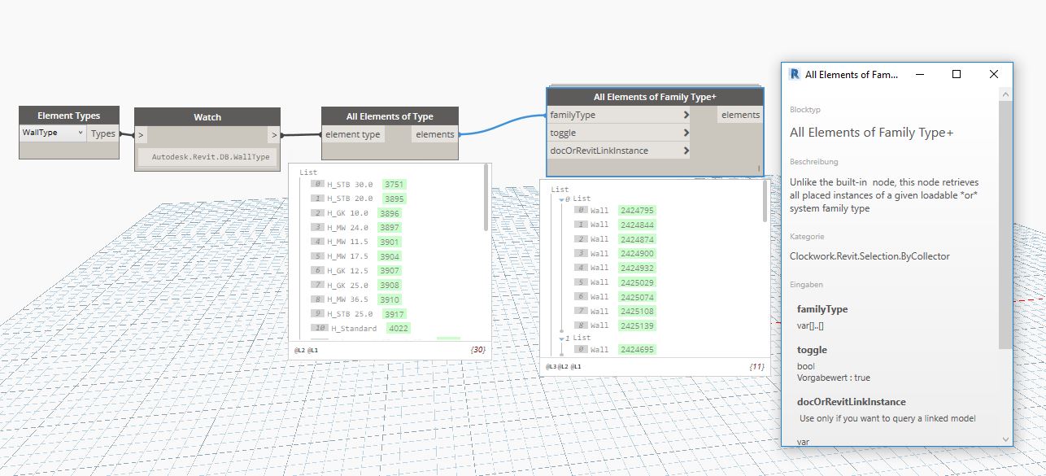Click Clockwork.Revit.Selection.ByCollector category text
The height and width of the screenshot is (476, 1046).
(869, 255)
